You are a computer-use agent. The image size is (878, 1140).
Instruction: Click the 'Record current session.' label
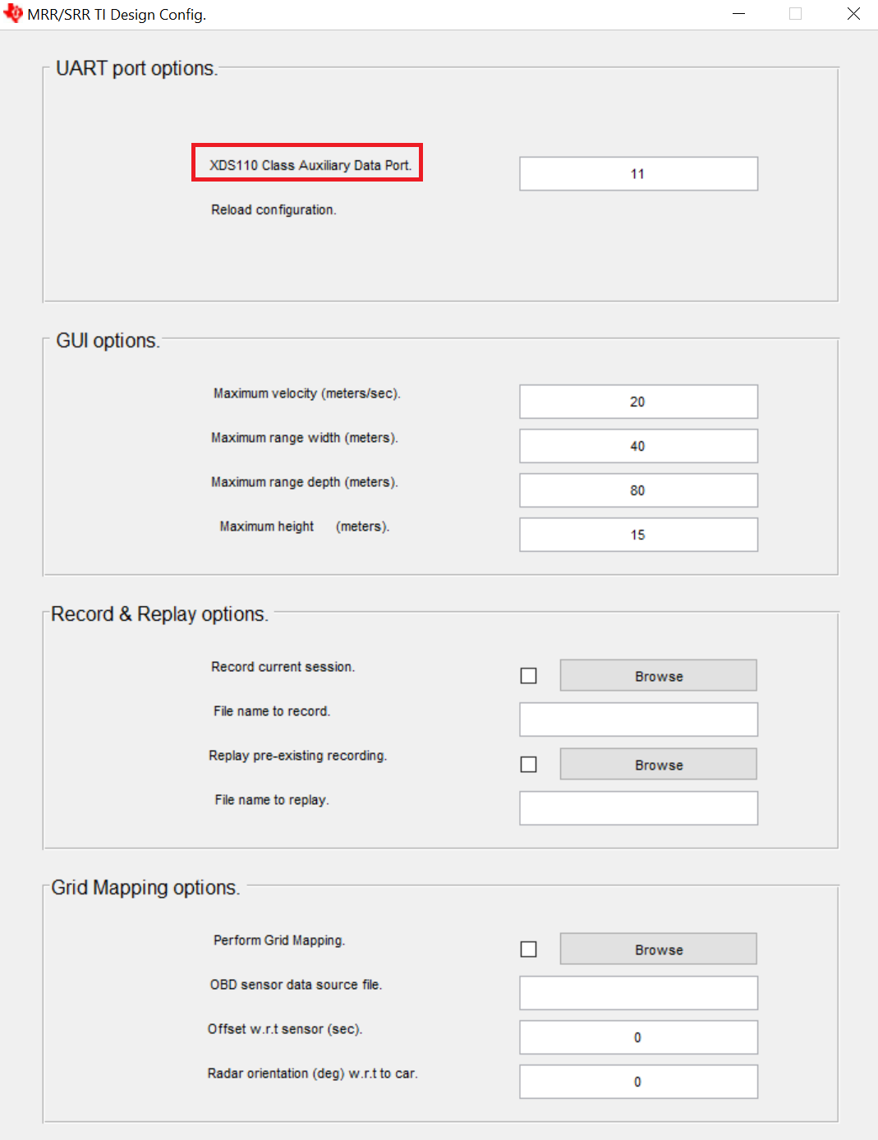click(283, 667)
